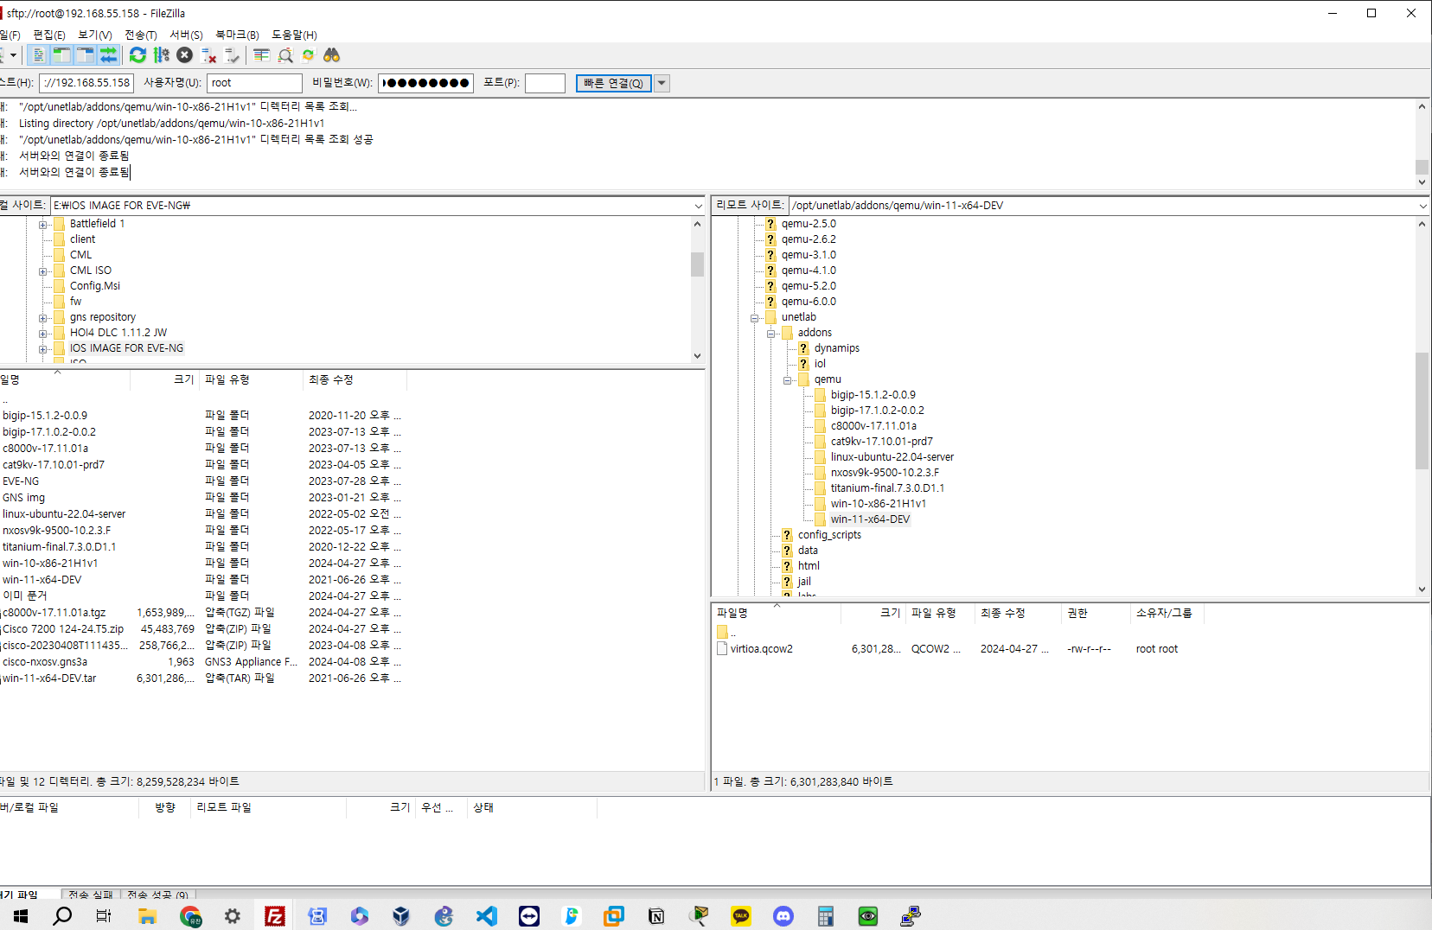The width and height of the screenshot is (1432, 930).
Task: Select dynamips folder in remote tree
Action: pyautogui.click(x=836, y=348)
